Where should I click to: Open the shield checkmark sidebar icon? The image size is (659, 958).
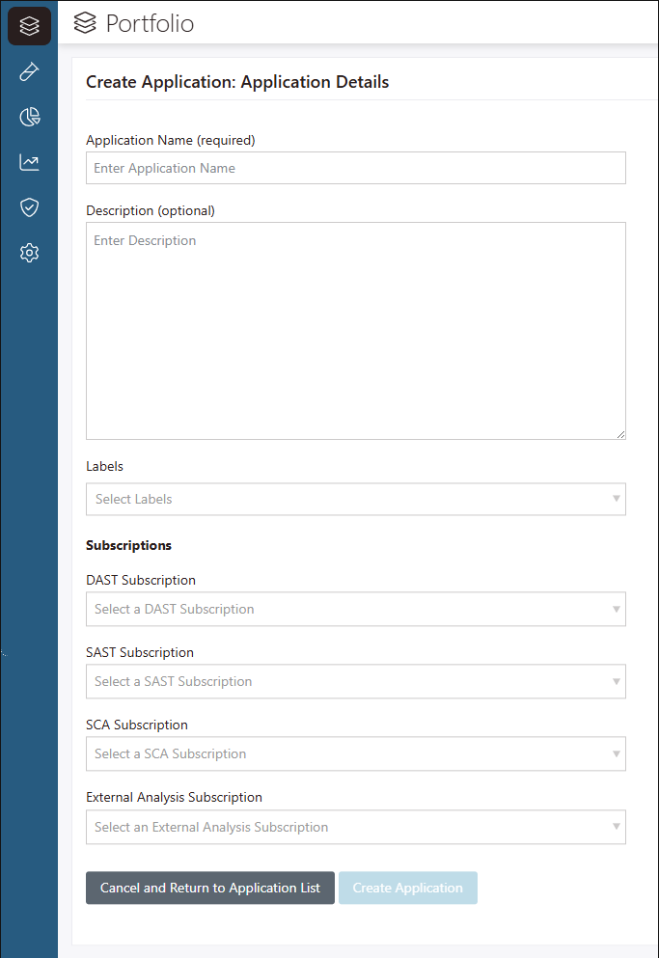pyautogui.click(x=28, y=207)
